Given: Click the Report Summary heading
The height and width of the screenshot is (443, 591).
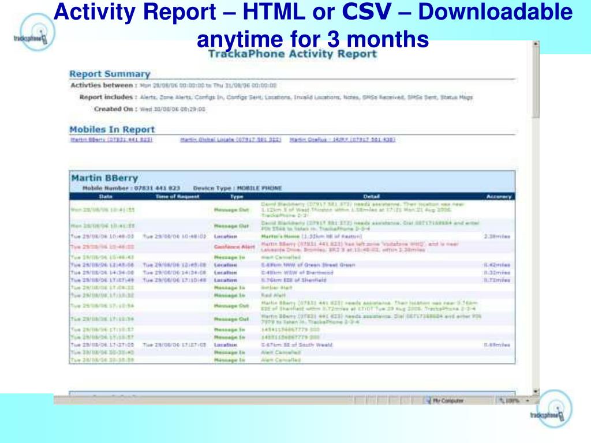Looking at the screenshot, I should pos(110,74).
